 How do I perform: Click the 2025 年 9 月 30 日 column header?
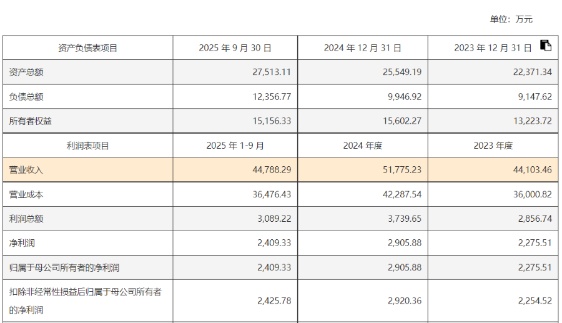[235, 48]
